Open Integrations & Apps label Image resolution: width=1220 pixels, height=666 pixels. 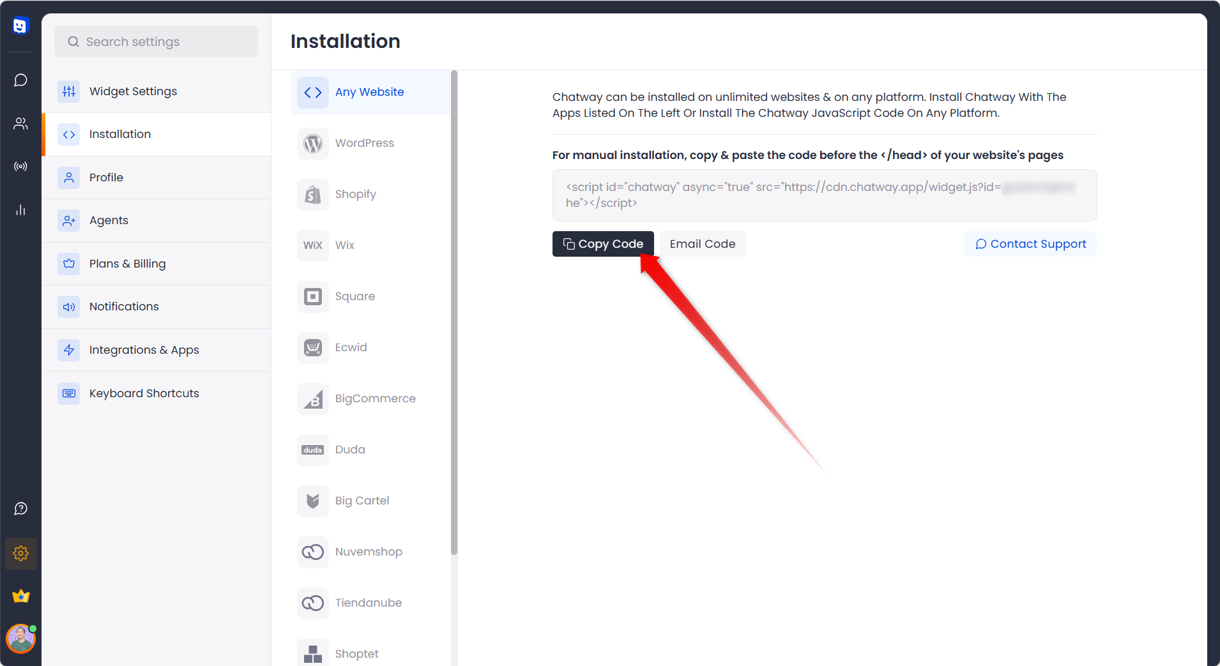(144, 350)
